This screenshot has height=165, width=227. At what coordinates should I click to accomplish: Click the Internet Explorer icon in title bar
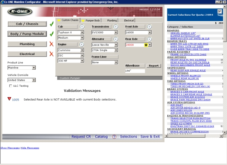(x=2, y=2)
